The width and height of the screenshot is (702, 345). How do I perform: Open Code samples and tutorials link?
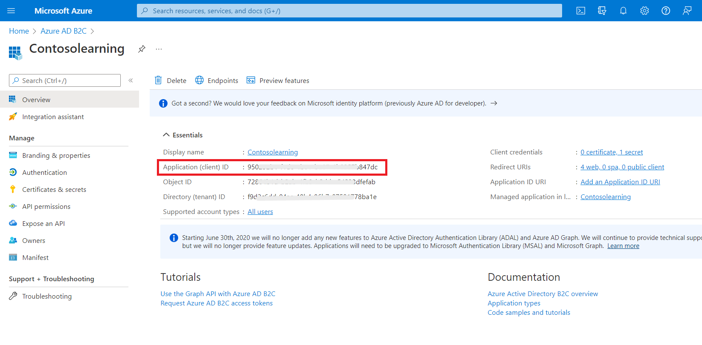(x=529, y=313)
